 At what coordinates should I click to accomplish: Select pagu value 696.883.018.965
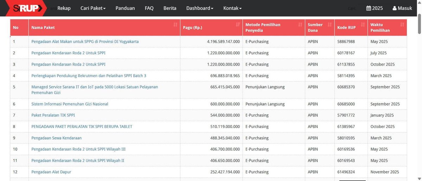pos(225,76)
